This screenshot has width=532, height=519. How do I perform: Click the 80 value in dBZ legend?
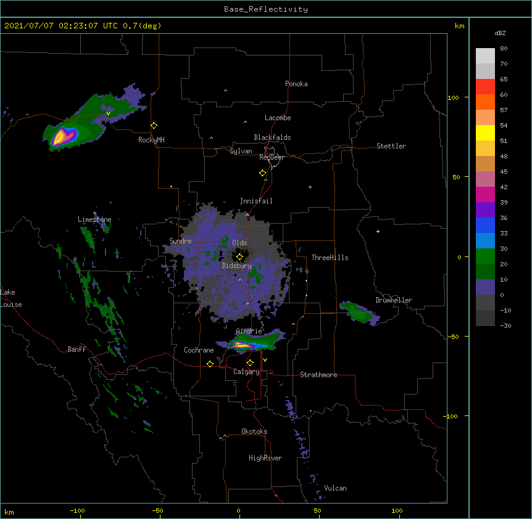[x=504, y=49]
